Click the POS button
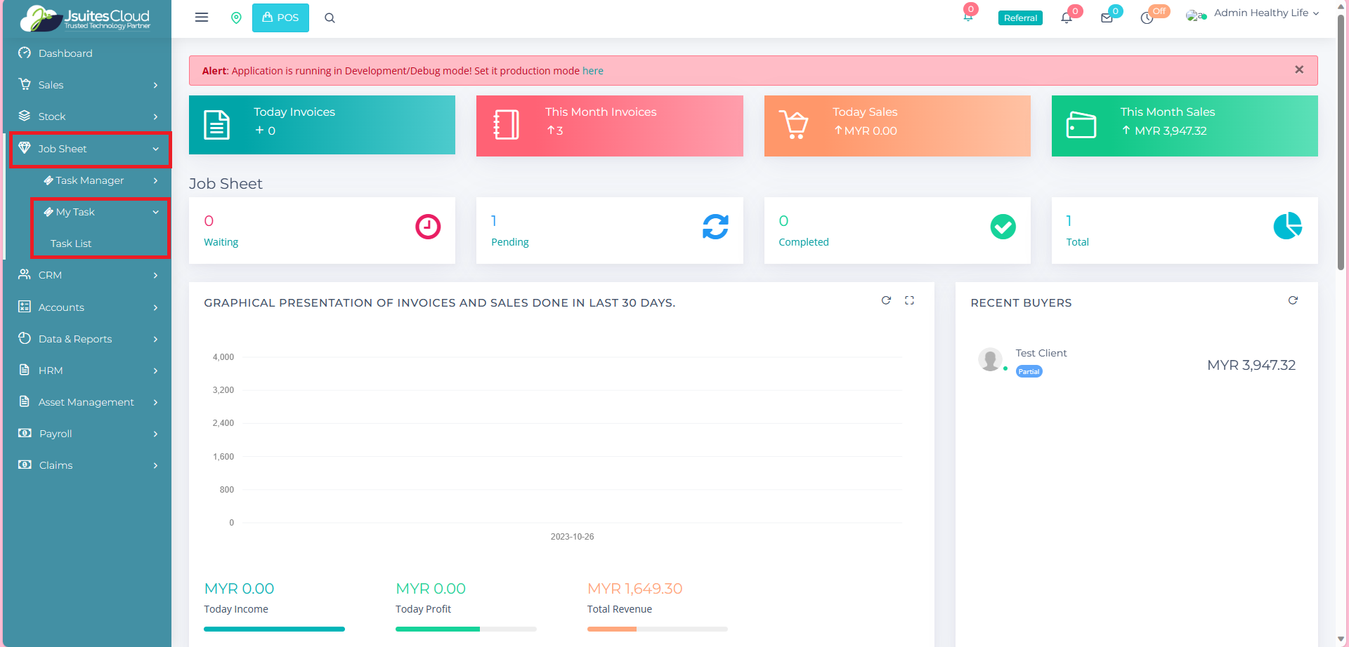The image size is (1349, 647). [x=280, y=18]
